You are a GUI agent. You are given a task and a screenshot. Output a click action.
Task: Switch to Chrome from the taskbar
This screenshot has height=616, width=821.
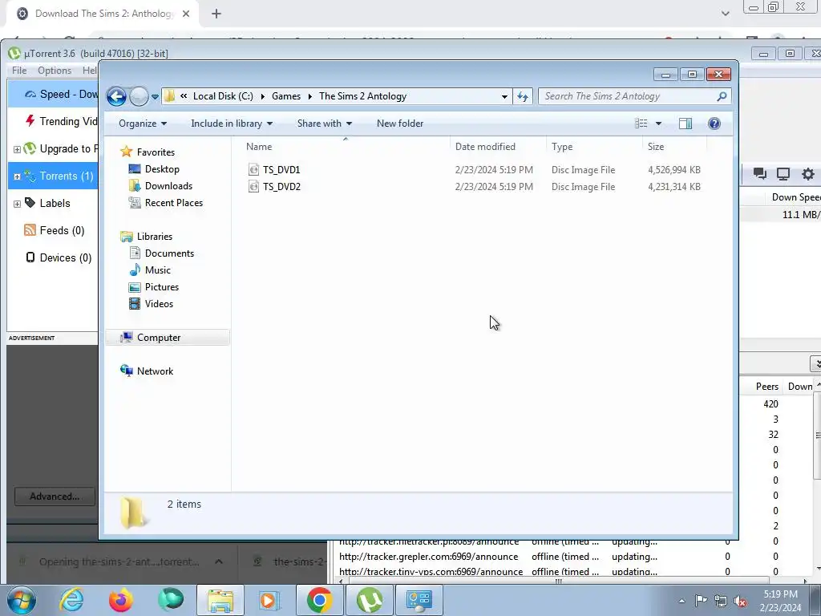click(x=319, y=600)
